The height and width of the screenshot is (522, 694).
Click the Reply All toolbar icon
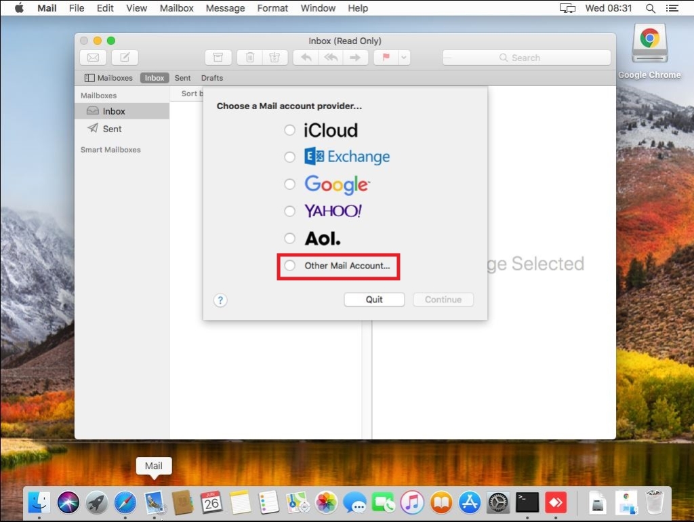tap(331, 58)
